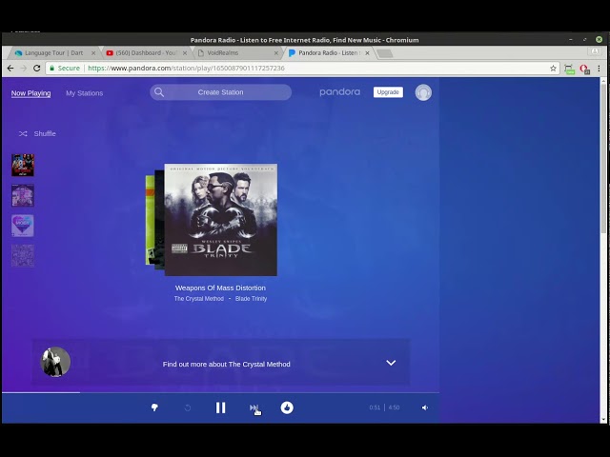Image resolution: width=610 pixels, height=457 pixels.
Task: Pause the playing song
Action: [x=220, y=407]
